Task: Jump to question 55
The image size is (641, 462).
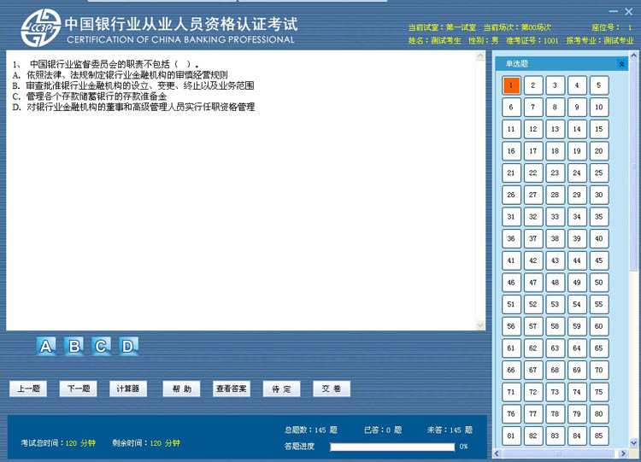Action: [599, 304]
